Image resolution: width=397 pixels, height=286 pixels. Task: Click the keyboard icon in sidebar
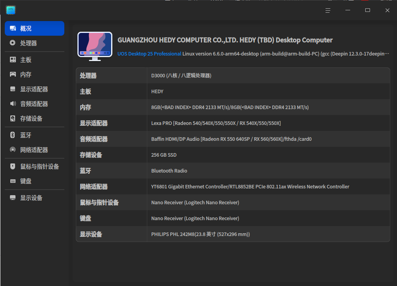point(13,181)
